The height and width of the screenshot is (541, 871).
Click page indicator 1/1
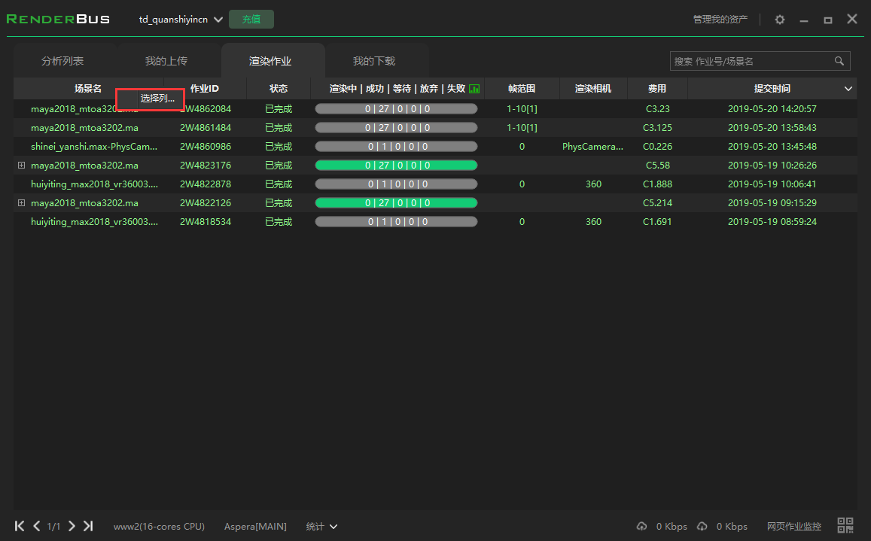point(53,527)
